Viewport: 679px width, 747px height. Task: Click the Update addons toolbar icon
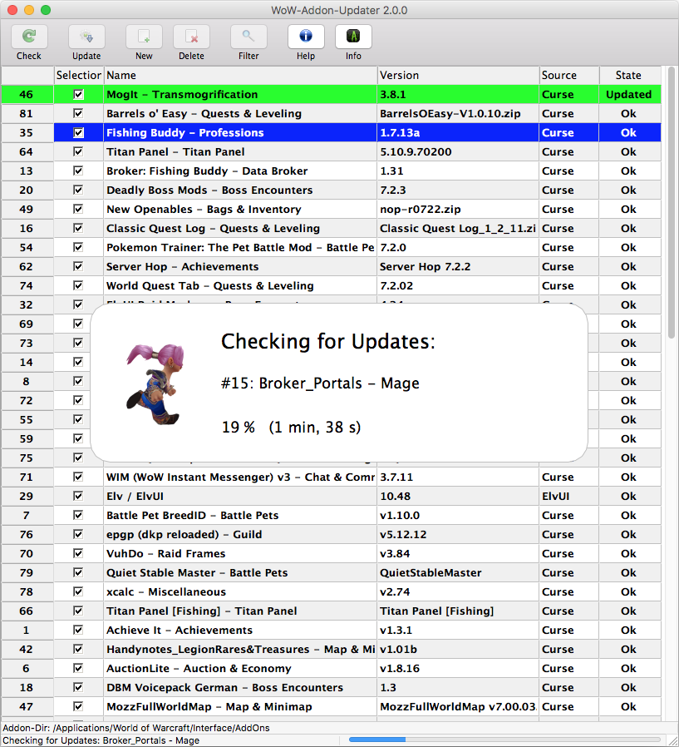tap(86, 37)
